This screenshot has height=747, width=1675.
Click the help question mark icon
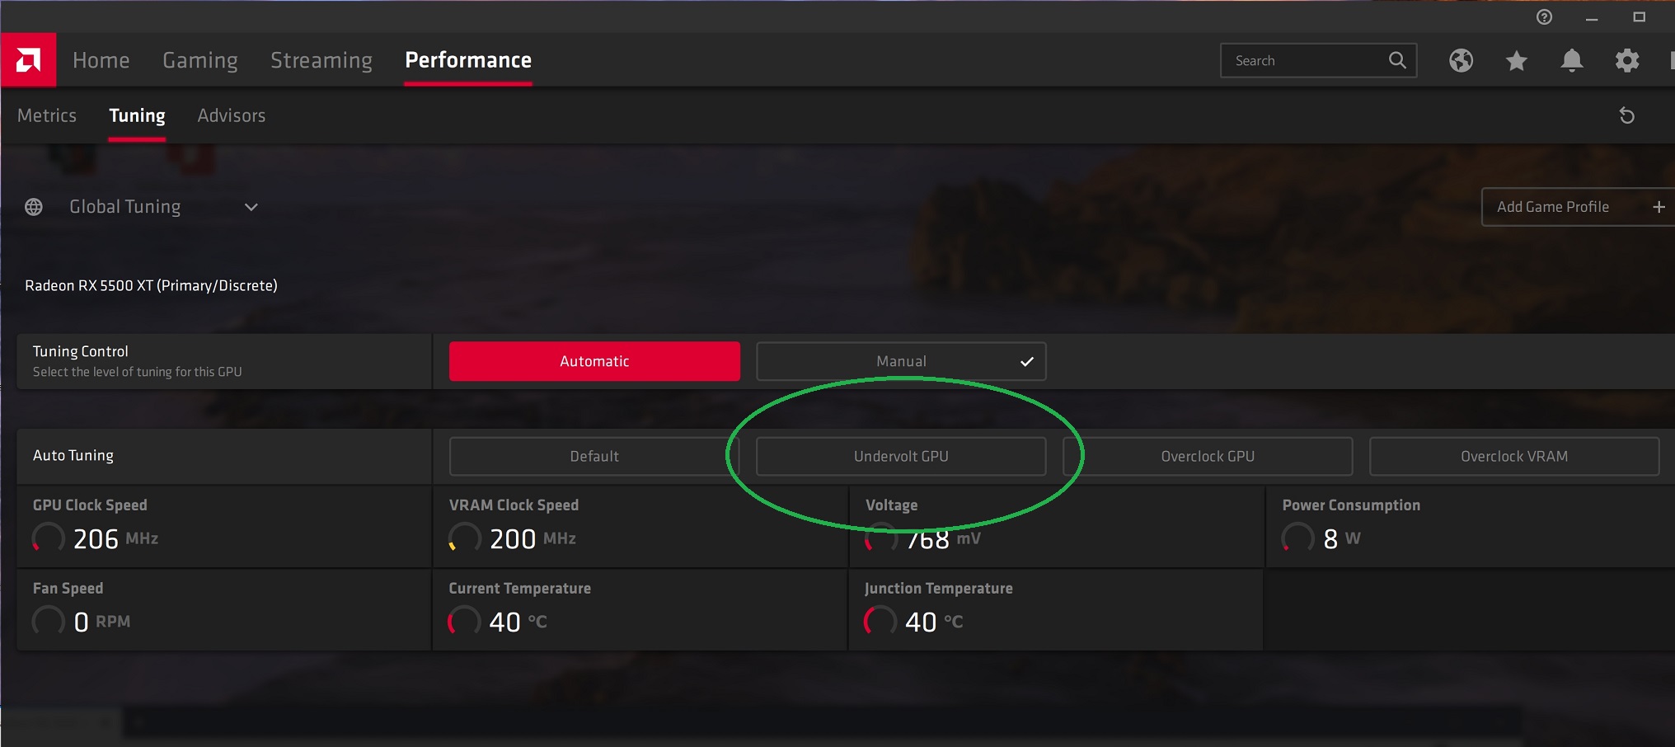pos(1545,17)
